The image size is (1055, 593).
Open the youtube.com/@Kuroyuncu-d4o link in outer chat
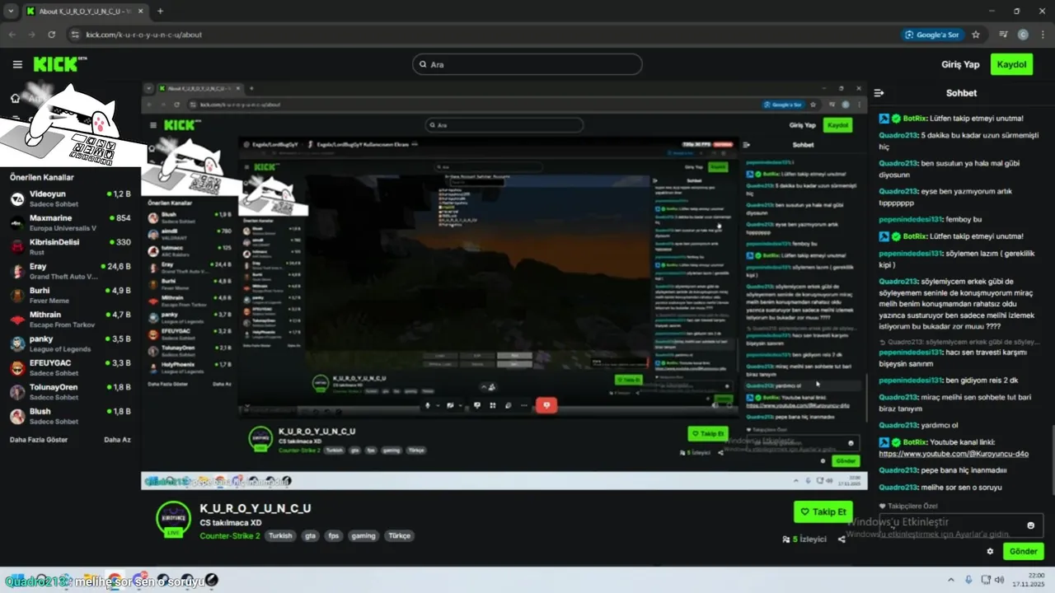(954, 454)
